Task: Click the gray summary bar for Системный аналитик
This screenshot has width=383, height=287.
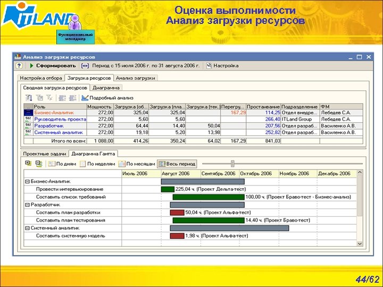Action: click(x=229, y=228)
